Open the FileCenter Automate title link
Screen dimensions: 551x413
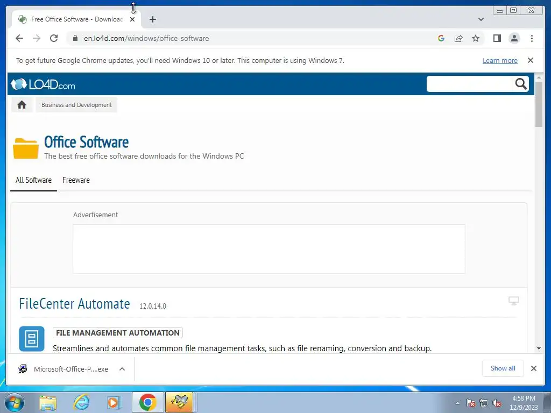[74, 304]
